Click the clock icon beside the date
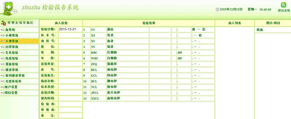Viewport: 291px width, 119px height. [x=217, y=9]
